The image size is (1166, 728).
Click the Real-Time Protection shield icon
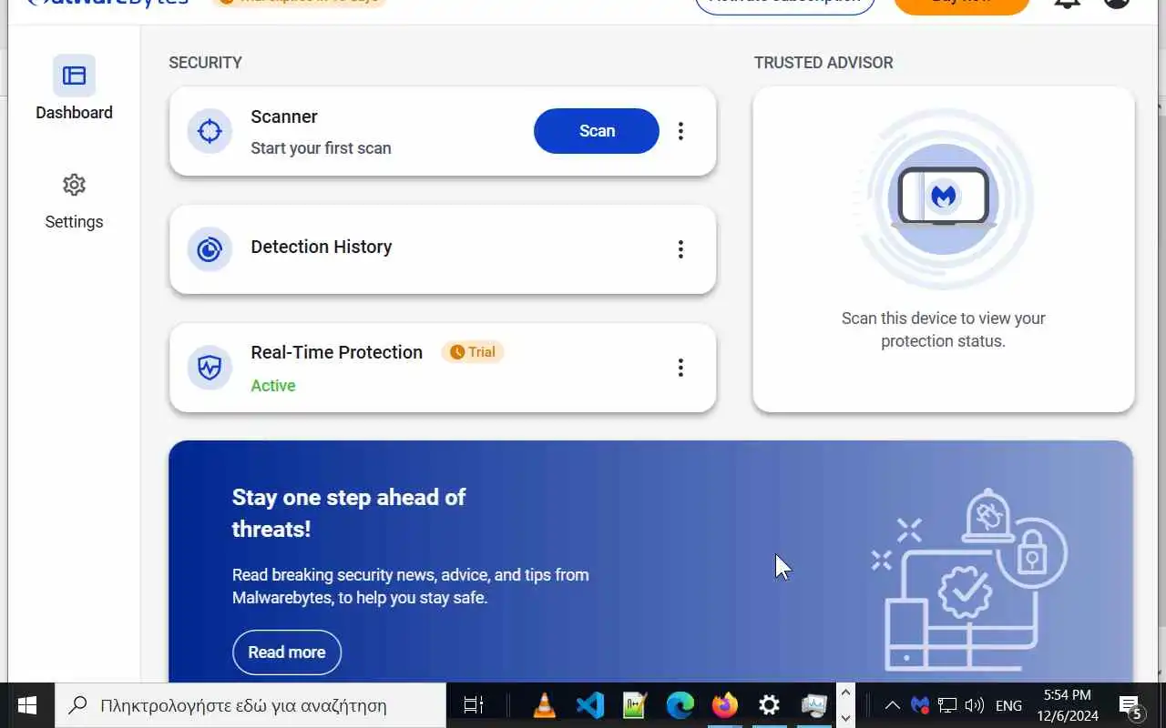click(210, 368)
